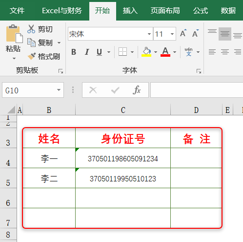Image resolution: width=243 pixels, height=242 pixels.
Task: Click the Cut (剪切) scissors button
Action: click(40, 29)
